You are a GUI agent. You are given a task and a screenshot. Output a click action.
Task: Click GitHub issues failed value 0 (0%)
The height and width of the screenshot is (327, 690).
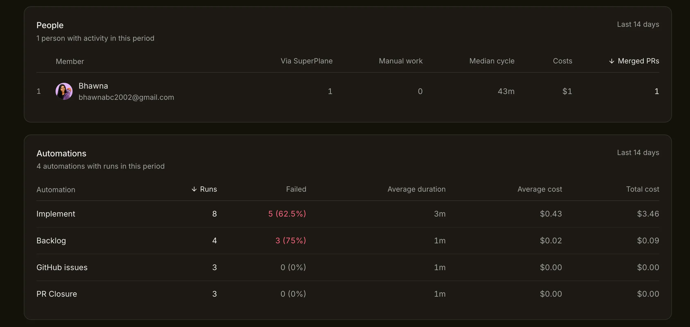click(x=293, y=267)
